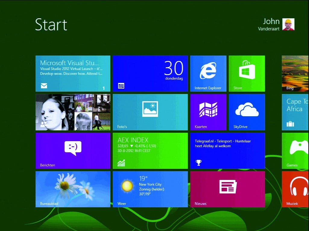Click the 328,65 AEX value line
The width and height of the screenshot is (309, 231).
(x=137, y=146)
